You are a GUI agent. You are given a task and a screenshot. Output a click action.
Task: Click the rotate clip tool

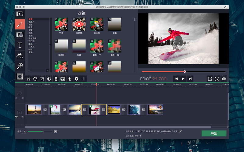point(35,79)
